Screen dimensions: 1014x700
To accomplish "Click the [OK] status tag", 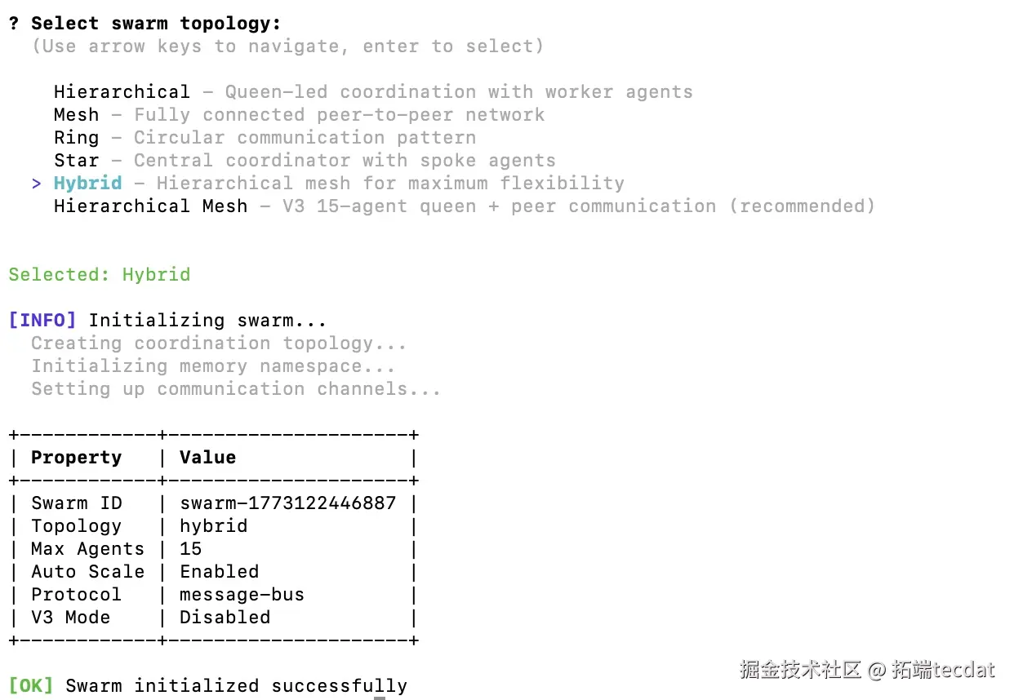I will pyautogui.click(x=30, y=686).
